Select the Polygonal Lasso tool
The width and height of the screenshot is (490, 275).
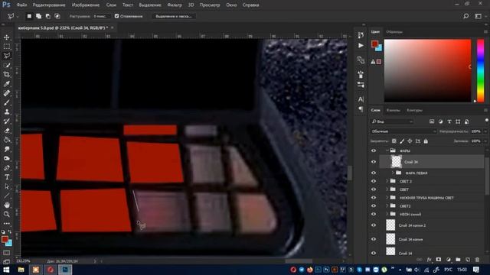coord(7,56)
